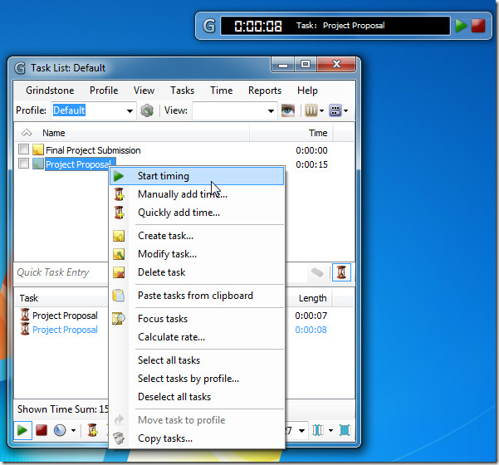499x465 pixels.
Task: Click the cyan fit-columns icon at bottom right
Action: (345, 431)
